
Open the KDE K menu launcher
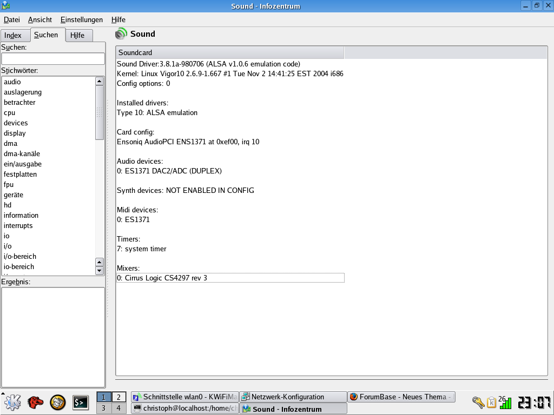12,403
